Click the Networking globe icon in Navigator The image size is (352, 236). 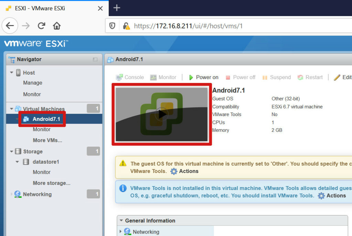[x=18, y=194]
